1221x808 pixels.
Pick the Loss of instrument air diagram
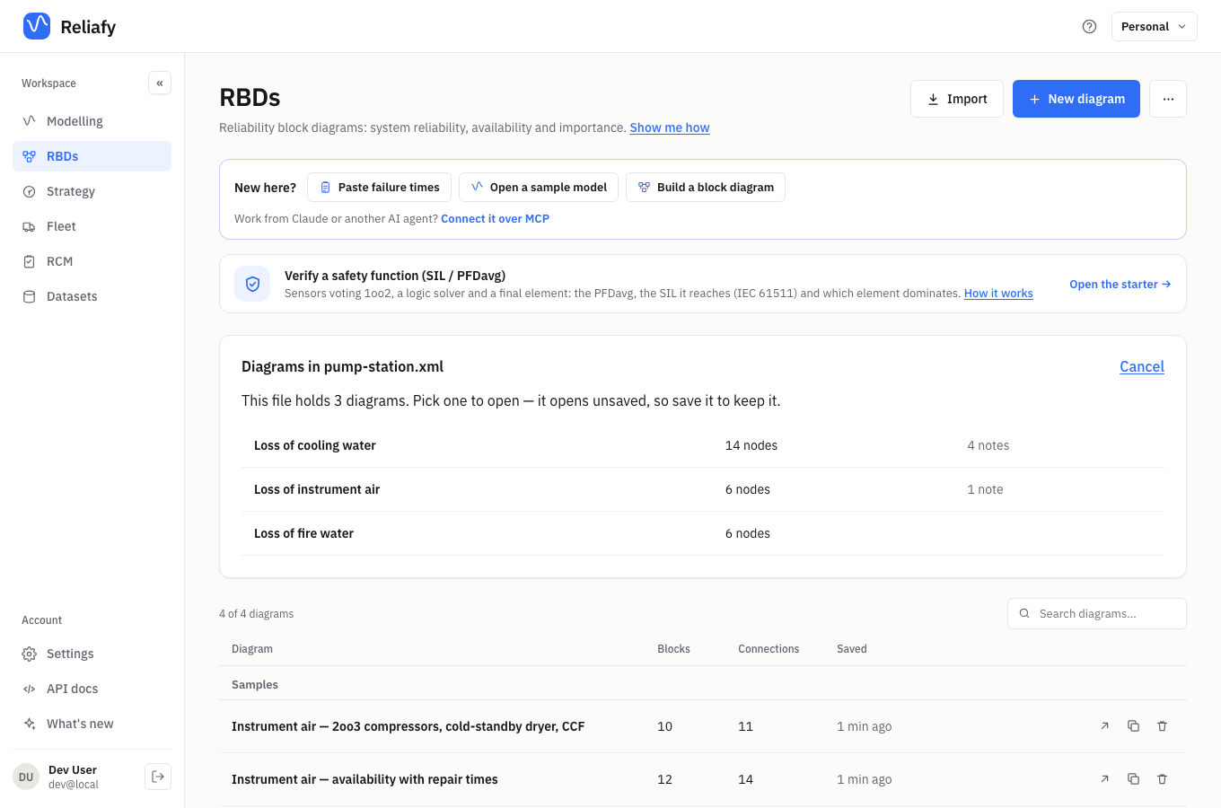(702, 489)
